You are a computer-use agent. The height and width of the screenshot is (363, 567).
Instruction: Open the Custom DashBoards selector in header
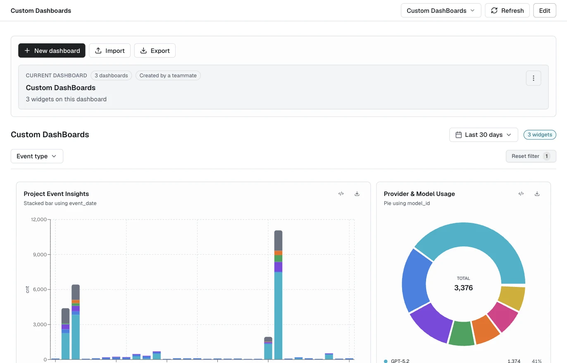point(441,11)
